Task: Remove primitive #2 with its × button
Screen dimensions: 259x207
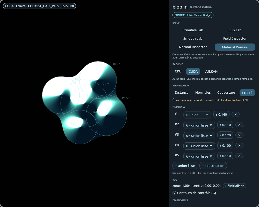Action: [x=239, y=125]
